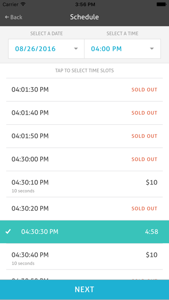Tap the WiFi status icon

pos(23,4)
